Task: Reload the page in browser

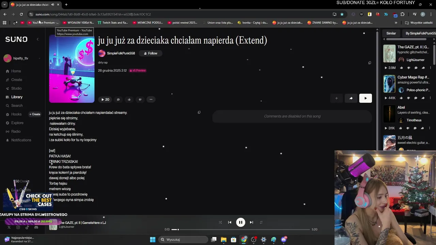Action: 21,14
